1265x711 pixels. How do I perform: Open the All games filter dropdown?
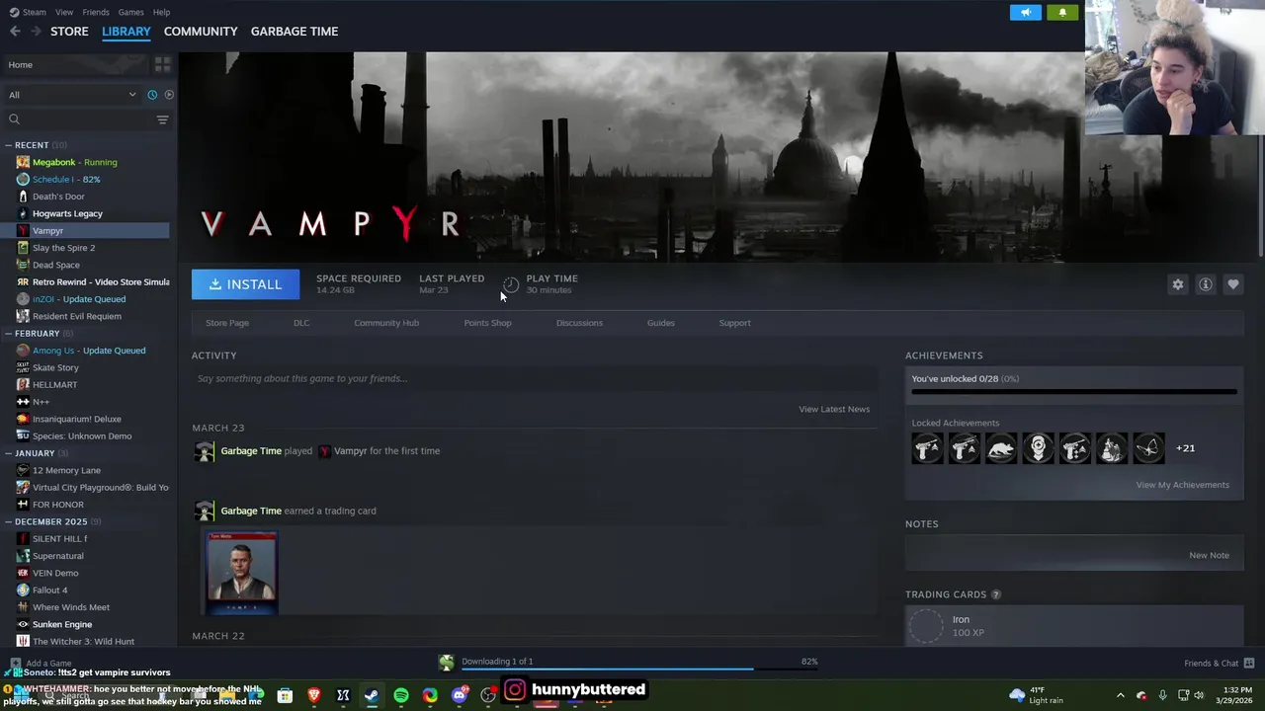coord(71,95)
